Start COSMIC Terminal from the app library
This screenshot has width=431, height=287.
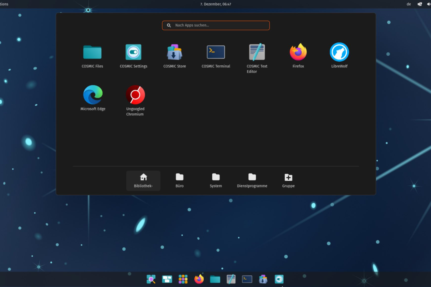click(x=216, y=56)
